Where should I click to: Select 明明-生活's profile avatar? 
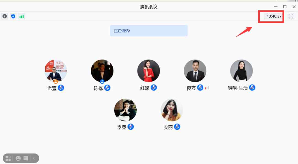(x=241, y=71)
